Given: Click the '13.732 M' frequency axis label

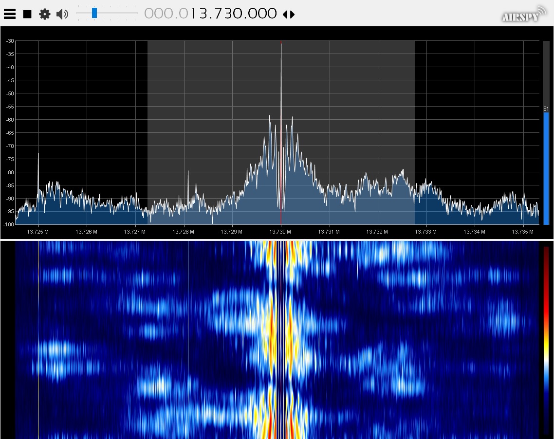Looking at the screenshot, I should (x=377, y=232).
